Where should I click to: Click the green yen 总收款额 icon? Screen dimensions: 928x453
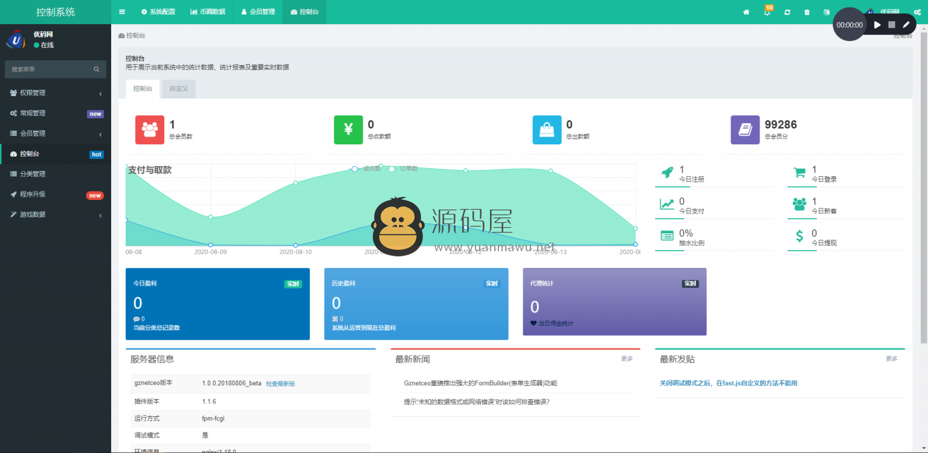click(349, 130)
